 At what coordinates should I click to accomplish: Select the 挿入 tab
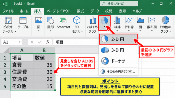pos(38,11)
